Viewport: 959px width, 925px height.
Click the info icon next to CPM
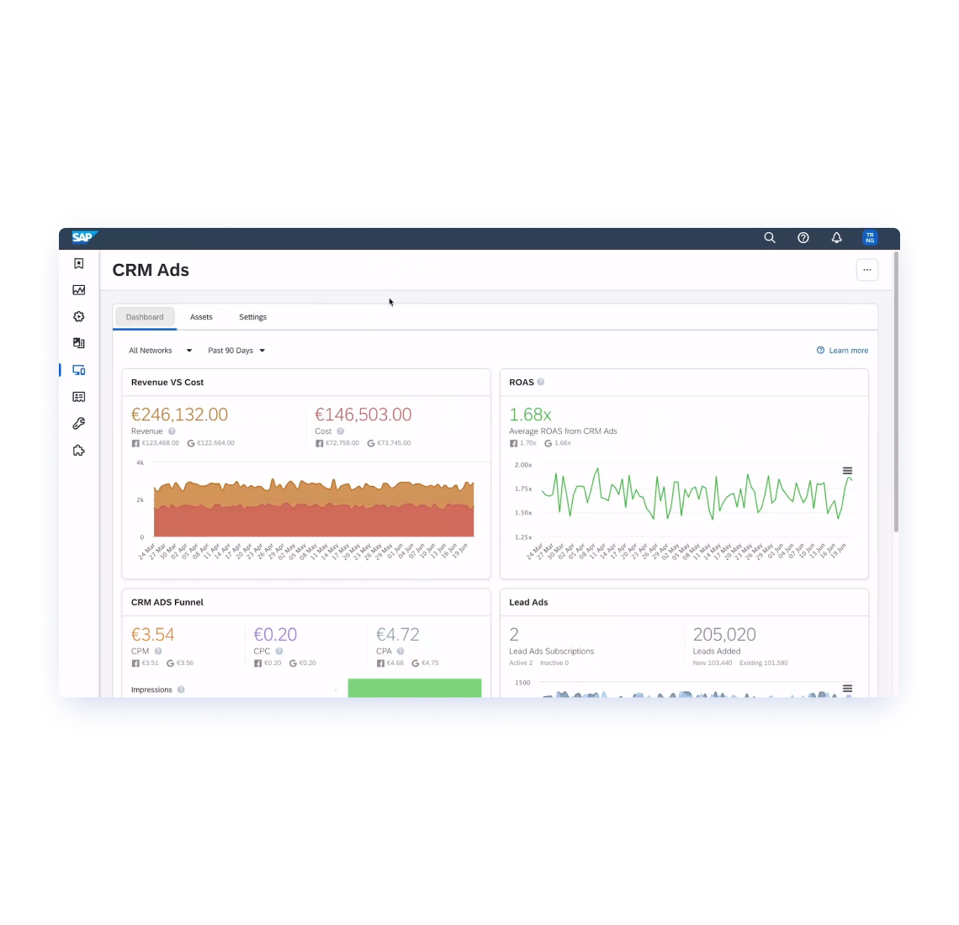click(x=158, y=652)
